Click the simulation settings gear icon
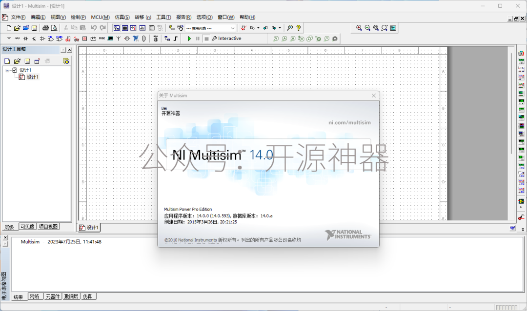This screenshot has height=311, width=527. point(335,39)
